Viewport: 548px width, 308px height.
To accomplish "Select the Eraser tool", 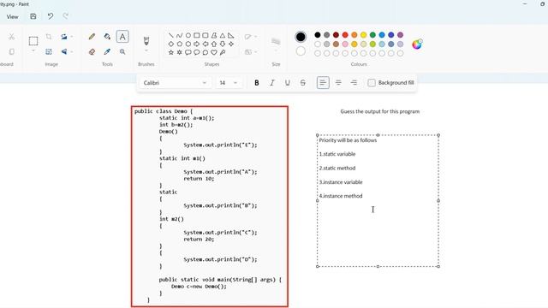I will tap(92, 51).
